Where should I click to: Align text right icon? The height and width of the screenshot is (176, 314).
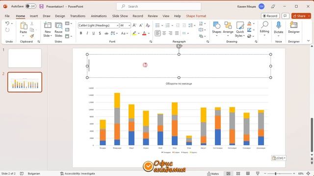[x=170, y=33]
